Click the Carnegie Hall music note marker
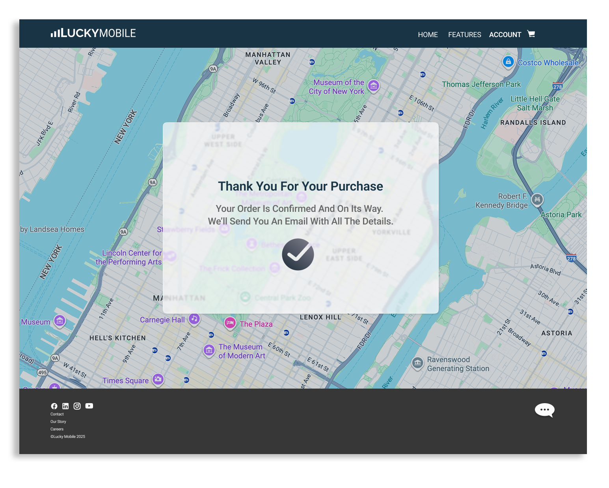Image resolution: width=609 pixels, height=488 pixels. [194, 319]
